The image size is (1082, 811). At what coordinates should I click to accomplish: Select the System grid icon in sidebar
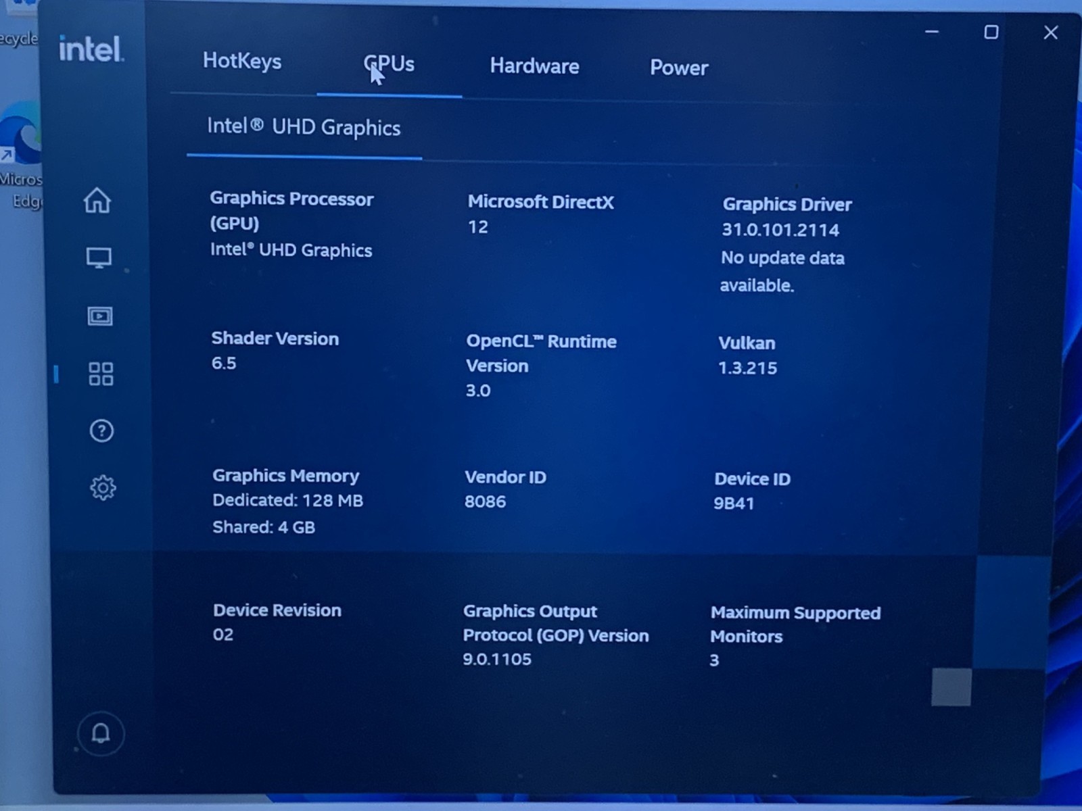click(x=101, y=373)
